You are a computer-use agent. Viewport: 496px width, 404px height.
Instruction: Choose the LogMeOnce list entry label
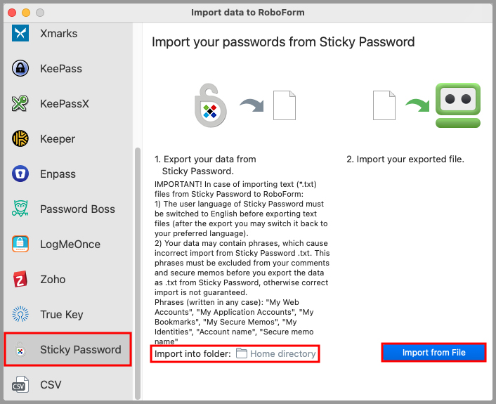click(x=70, y=244)
